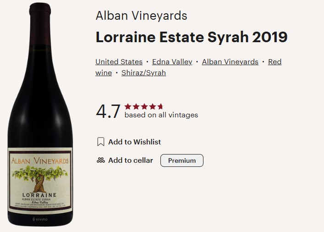Click the Add to cellar text
Screen dimensions: 324x232
(x=131, y=160)
